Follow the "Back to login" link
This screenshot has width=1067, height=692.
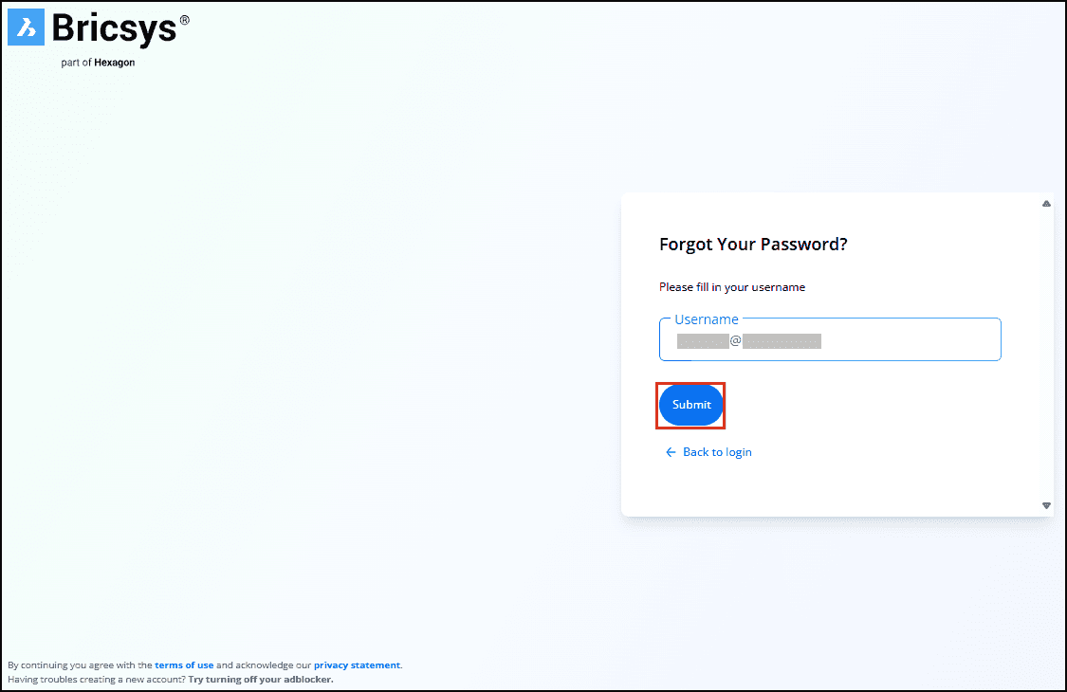click(717, 452)
